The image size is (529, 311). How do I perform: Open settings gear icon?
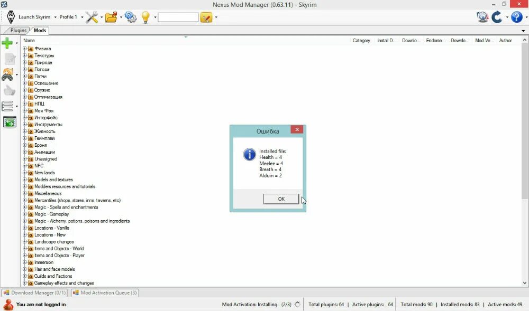pos(131,17)
